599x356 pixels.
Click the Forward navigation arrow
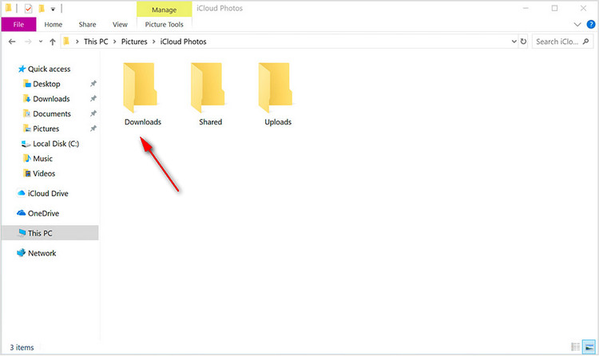tap(28, 42)
